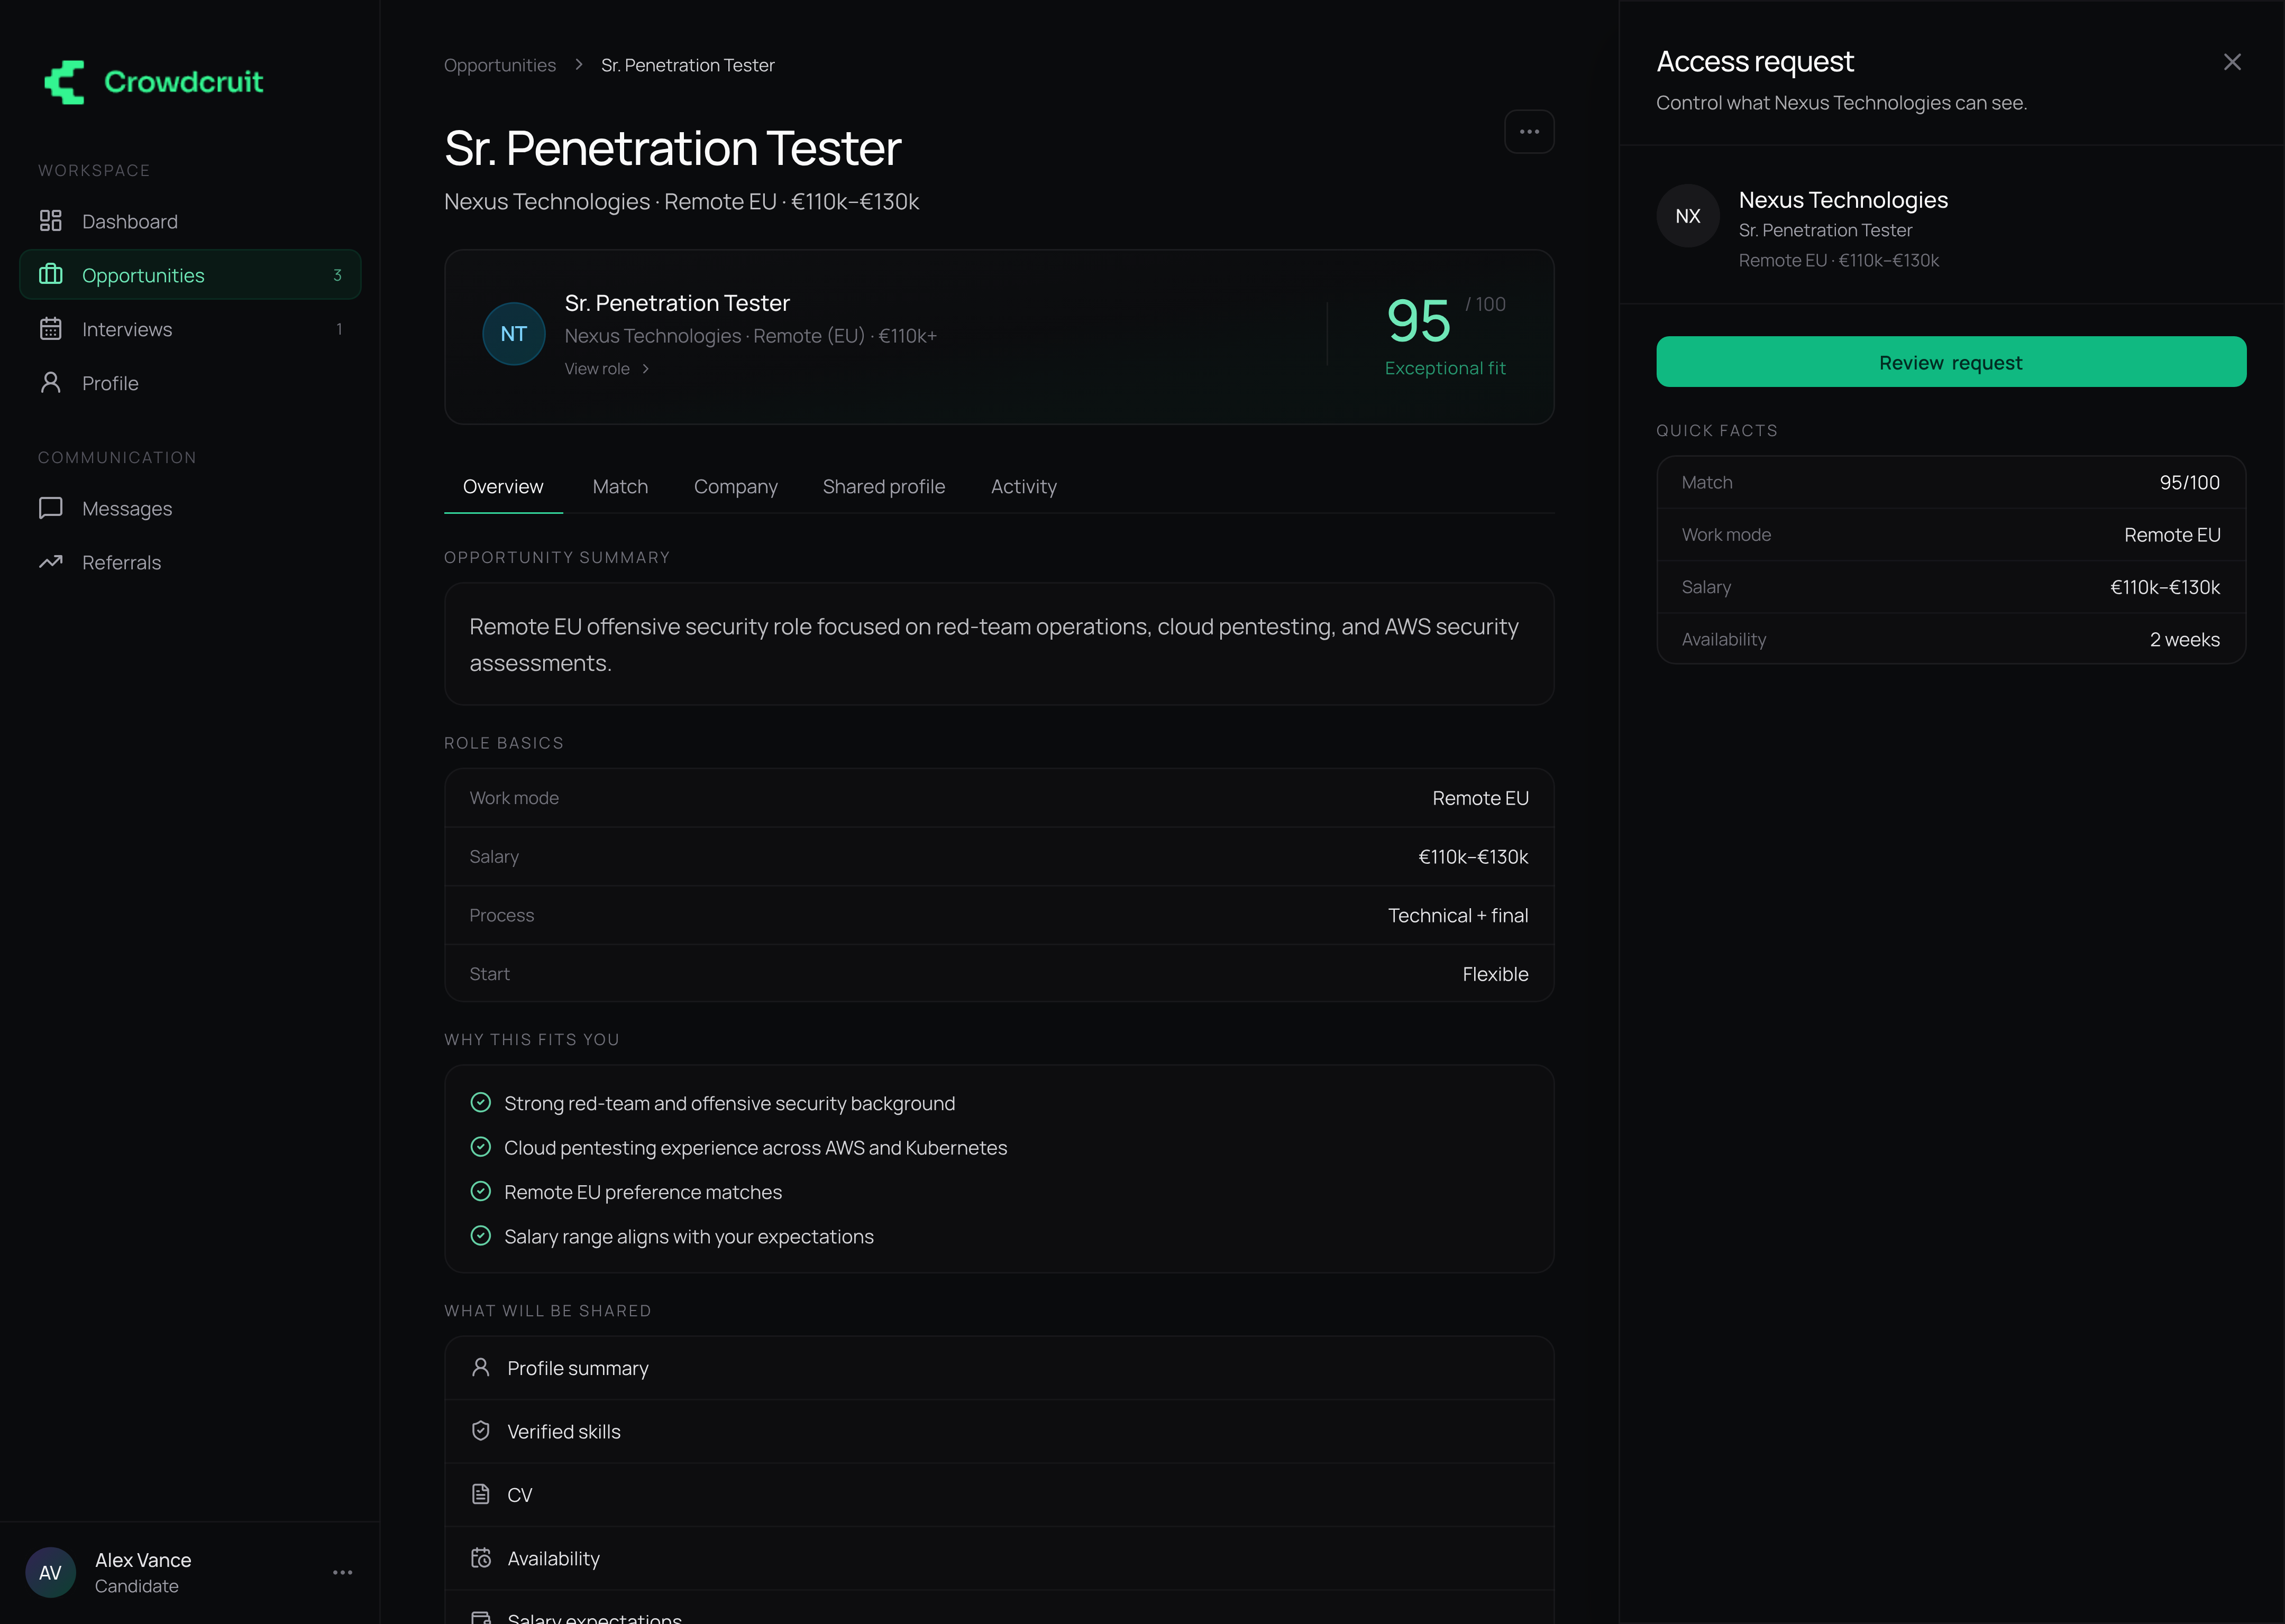2285x1624 pixels.
Task: Switch to the Overview tab
Action: (x=503, y=487)
